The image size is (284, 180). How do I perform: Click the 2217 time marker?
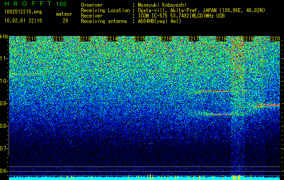coord(193,39)
